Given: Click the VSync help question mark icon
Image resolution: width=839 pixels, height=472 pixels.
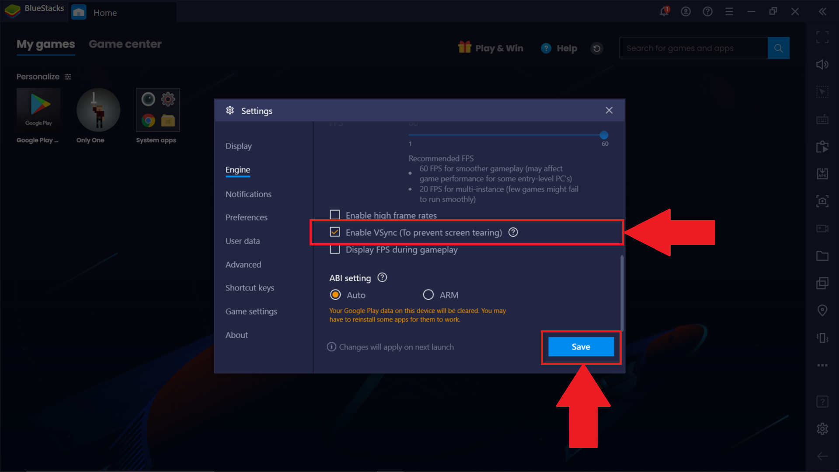Looking at the screenshot, I should click(513, 232).
